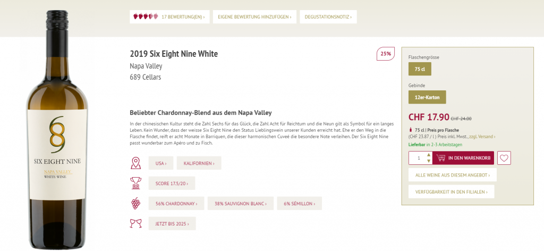544x251 pixels.
Task: Click the location pin icon
Action: tap(135, 163)
